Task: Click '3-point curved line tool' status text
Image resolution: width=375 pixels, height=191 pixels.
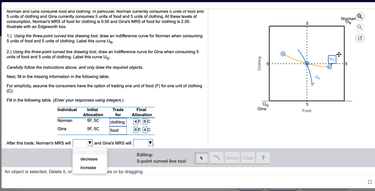Action: 161,161
